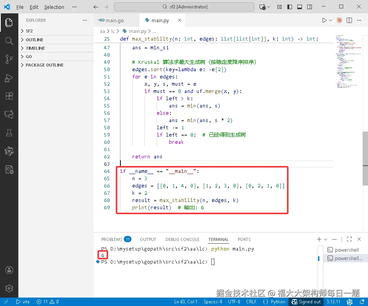368x306 pixels.
Task: Open the new terminal profile dropdown
Action: [326, 239]
